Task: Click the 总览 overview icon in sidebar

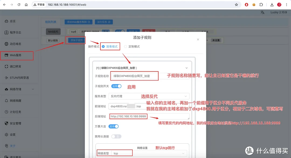Action: (7, 21)
